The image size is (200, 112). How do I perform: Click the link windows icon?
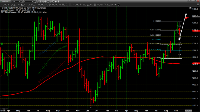coord(51,2)
